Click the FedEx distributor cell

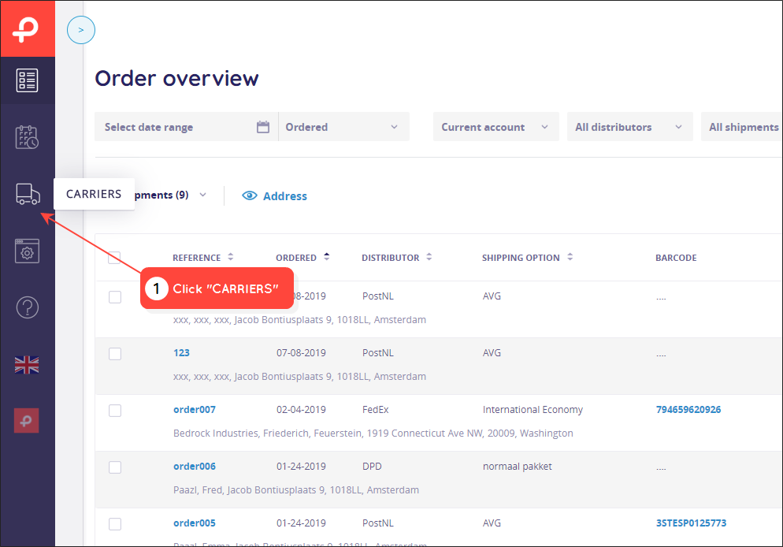tap(376, 410)
